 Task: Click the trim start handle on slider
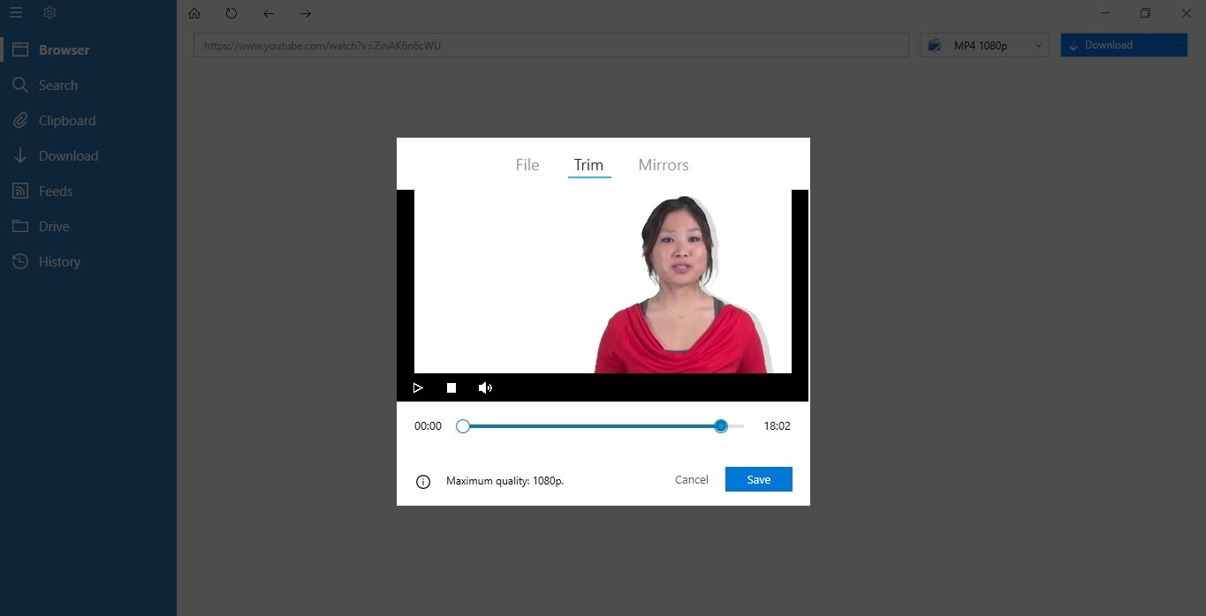click(x=463, y=426)
